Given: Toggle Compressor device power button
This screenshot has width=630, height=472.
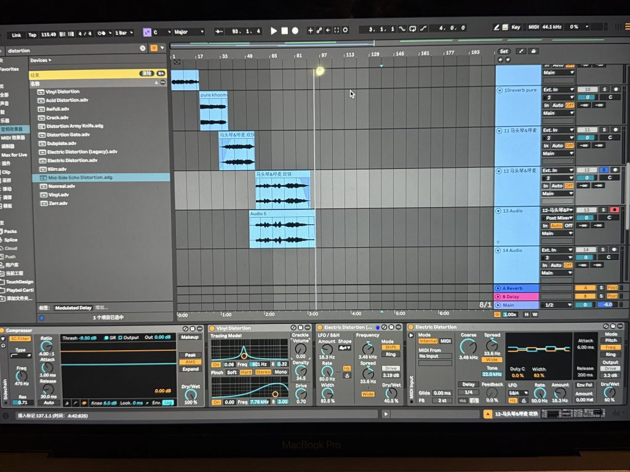Looking at the screenshot, I should point(3,330).
